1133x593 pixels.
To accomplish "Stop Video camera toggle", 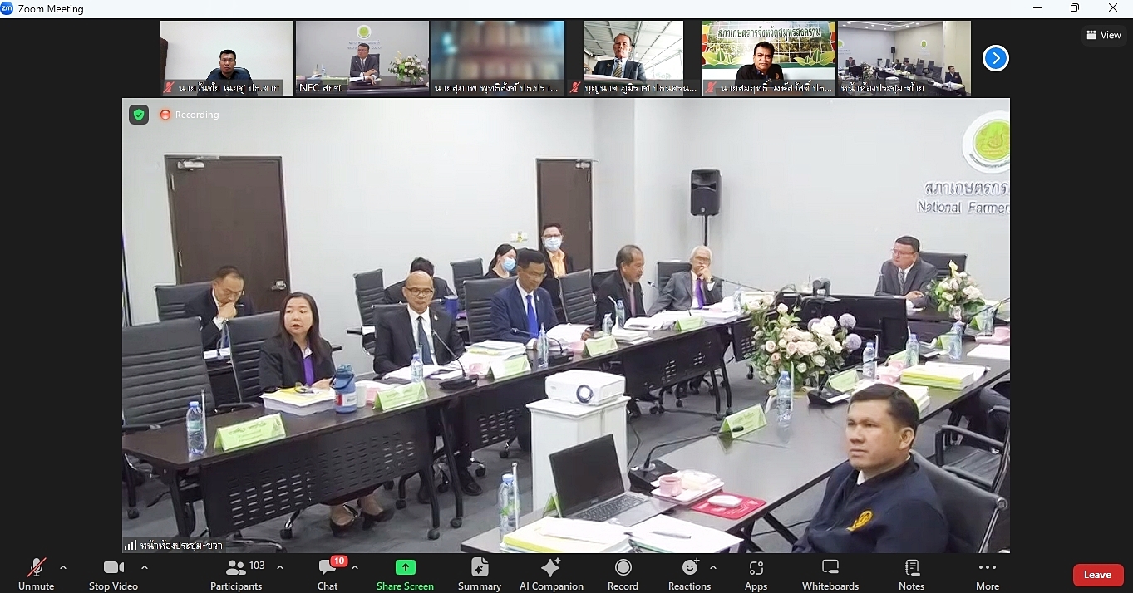I will point(113,574).
